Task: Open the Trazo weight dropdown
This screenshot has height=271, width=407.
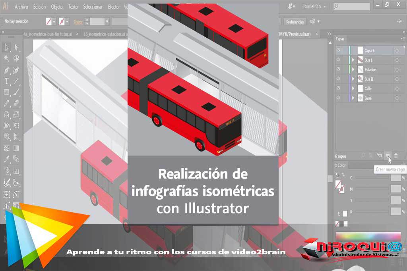Action: pyautogui.click(x=107, y=22)
